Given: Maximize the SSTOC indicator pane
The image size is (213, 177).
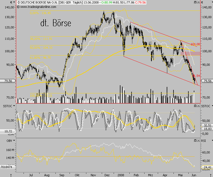Looking at the screenshot, I should coord(195,105).
